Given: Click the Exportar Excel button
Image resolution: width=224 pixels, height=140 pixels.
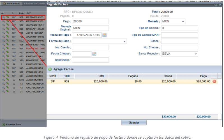Looking at the screenshot, I should click(14, 124).
